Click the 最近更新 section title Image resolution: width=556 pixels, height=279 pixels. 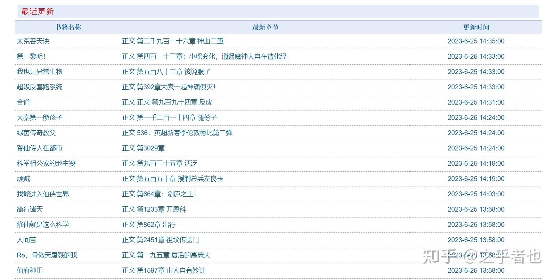(x=38, y=11)
